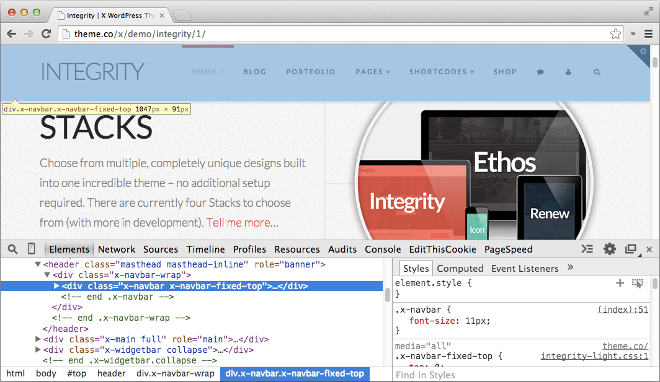Open Chrome hamburger menu

[x=648, y=34]
